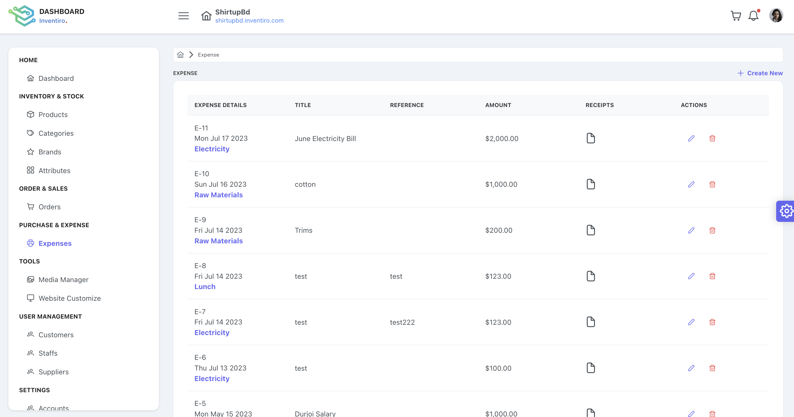This screenshot has width=794, height=417.
Task: Click Raw Materials link of E-9
Action: point(219,241)
